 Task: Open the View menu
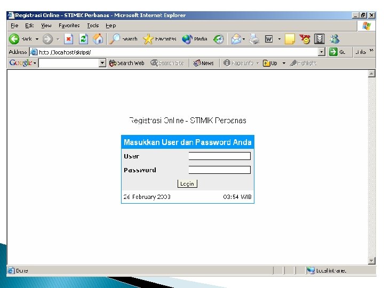click(46, 26)
